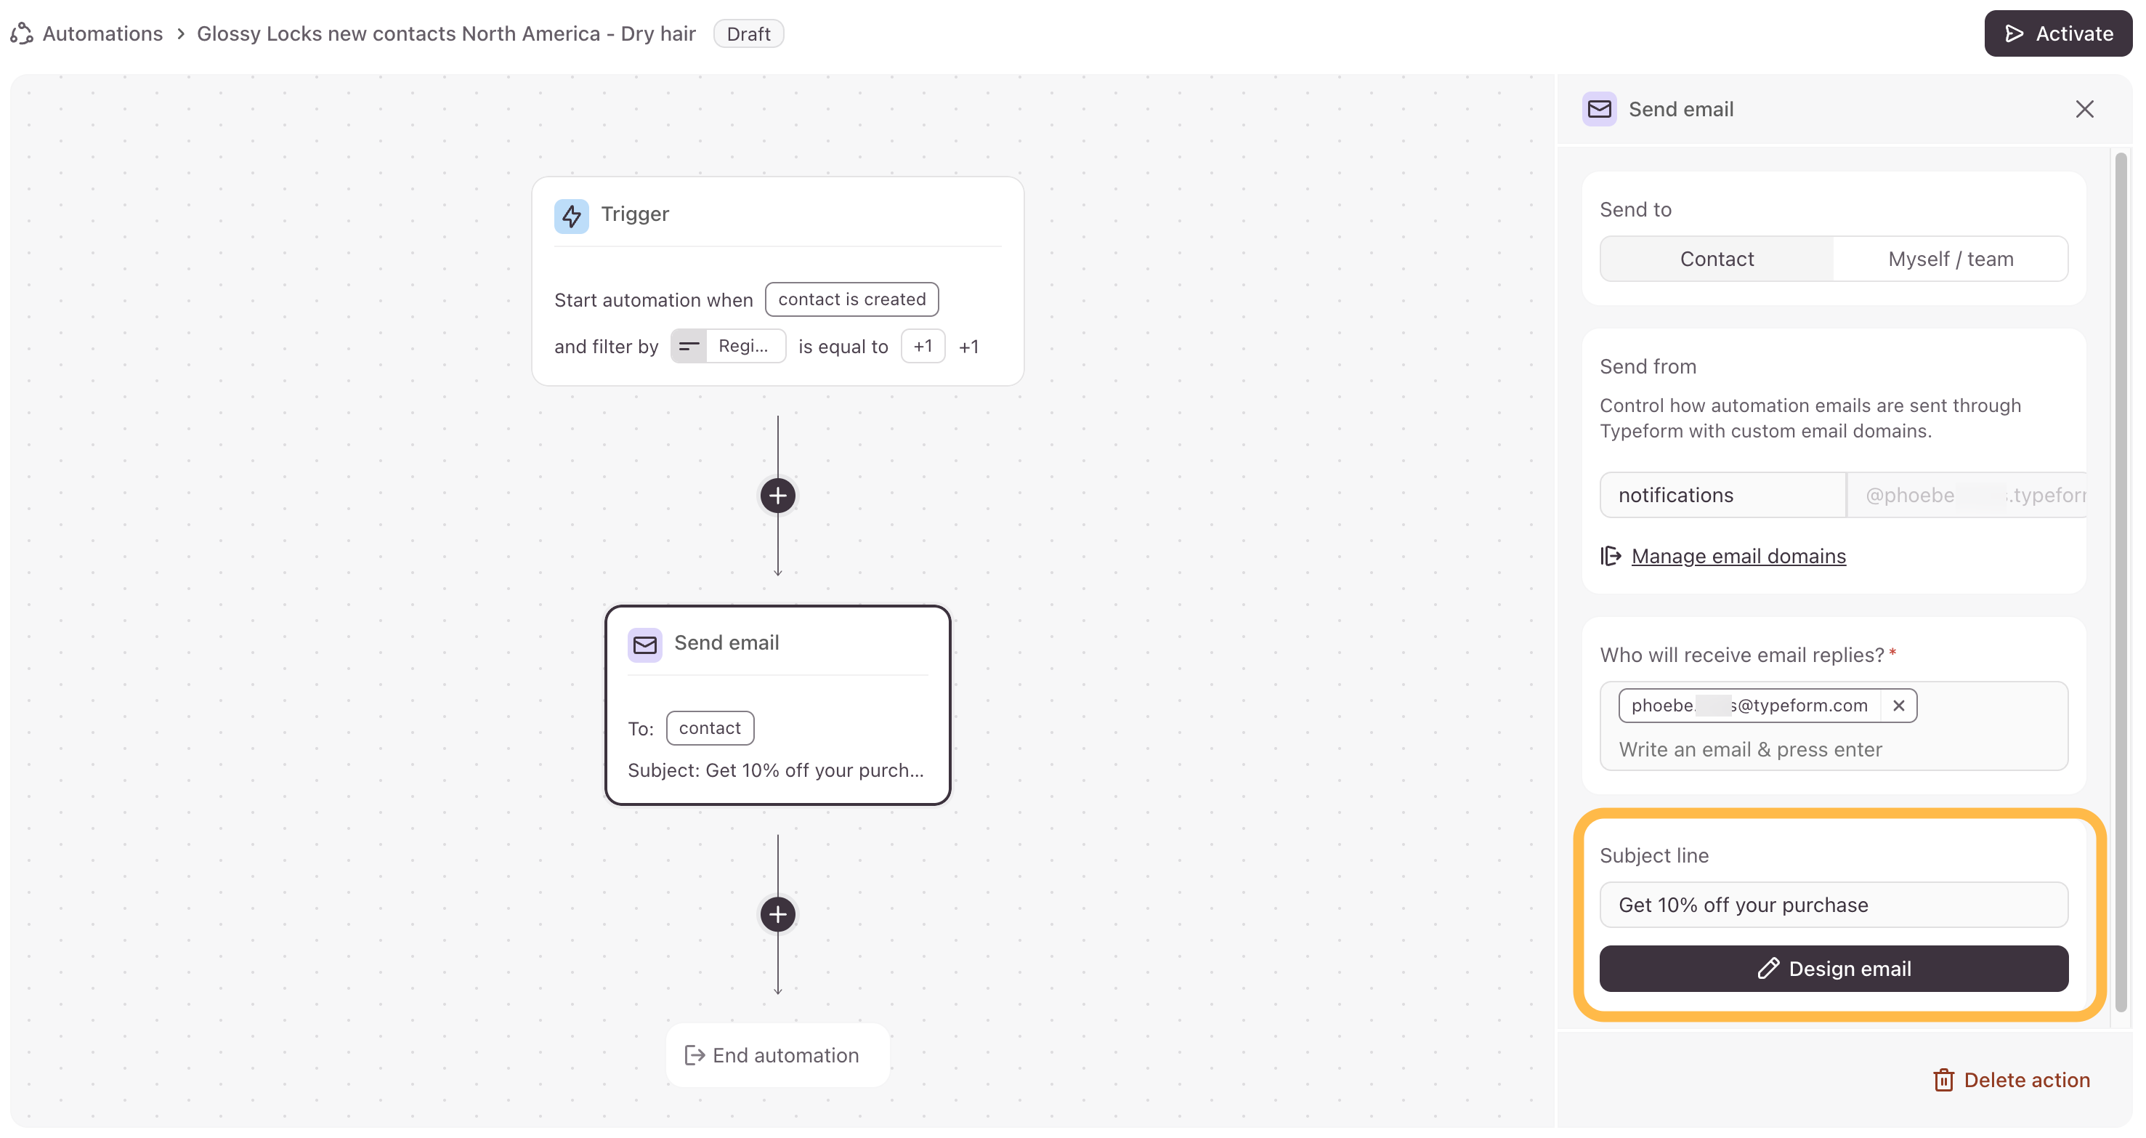Viewport: 2146px width, 1138px height.
Task: Add a step above End automation
Action: coord(777,914)
